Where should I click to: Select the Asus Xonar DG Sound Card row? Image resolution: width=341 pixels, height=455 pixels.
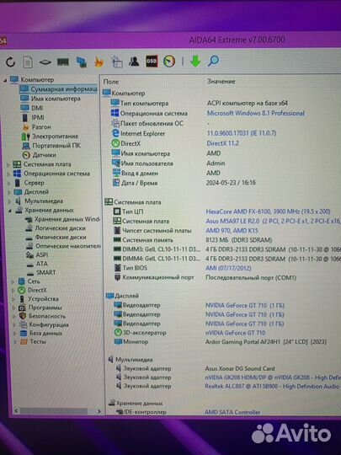coord(194,368)
